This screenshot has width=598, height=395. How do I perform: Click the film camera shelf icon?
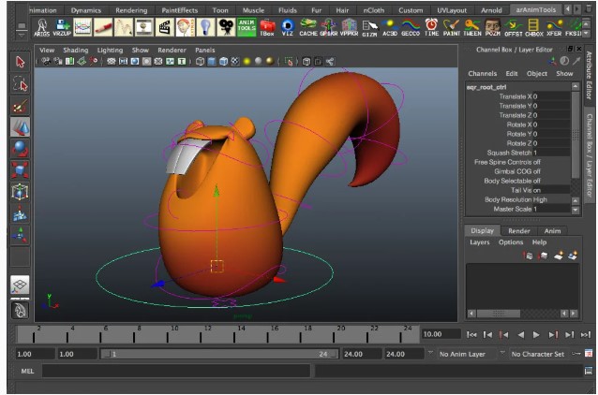pos(226,27)
